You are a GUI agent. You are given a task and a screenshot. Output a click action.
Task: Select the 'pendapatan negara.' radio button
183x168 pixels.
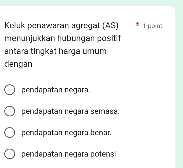click(x=10, y=90)
